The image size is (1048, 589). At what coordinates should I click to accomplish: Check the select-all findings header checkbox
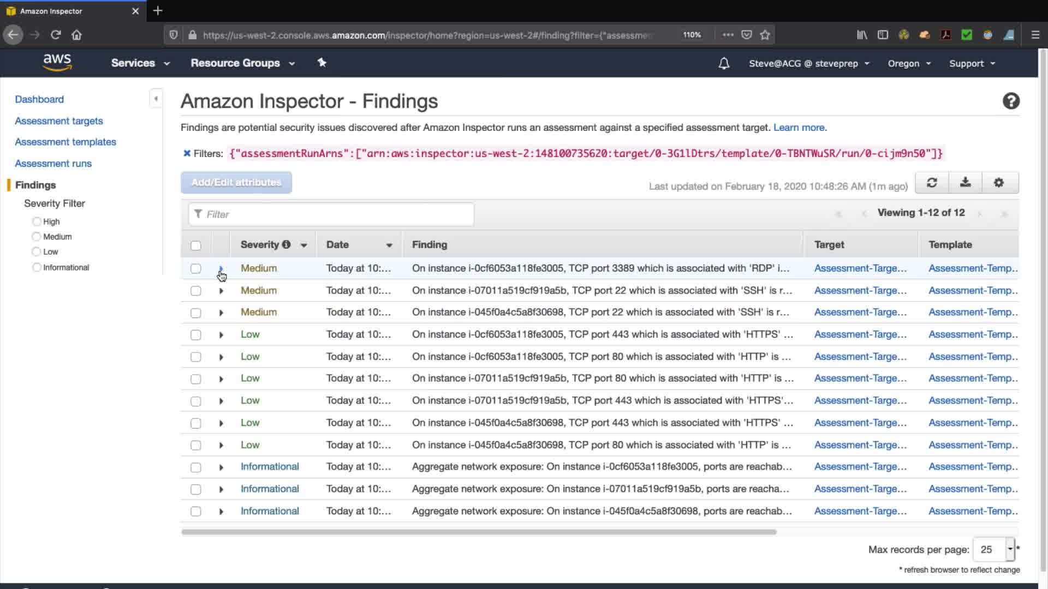pyautogui.click(x=195, y=245)
